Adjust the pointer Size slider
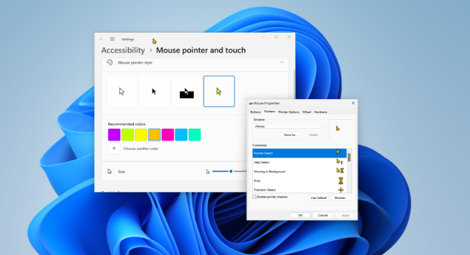Viewport: 470px width, 255px height. pyautogui.click(x=230, y=171)
